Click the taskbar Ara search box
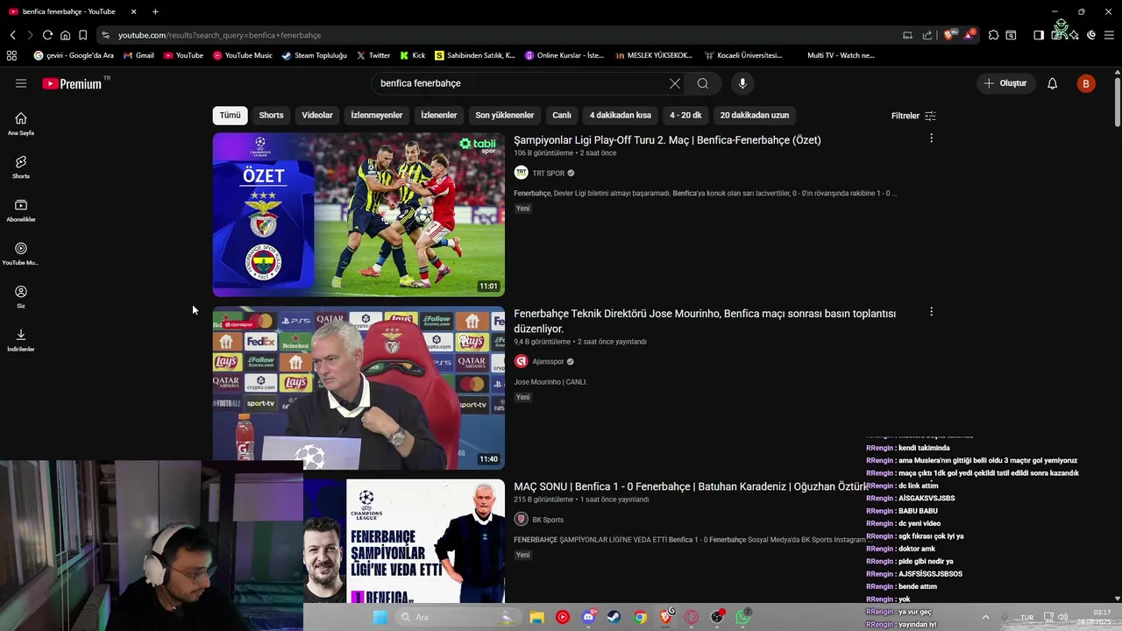Screen dimensions: 1122x631 click(x=451, y=617)
